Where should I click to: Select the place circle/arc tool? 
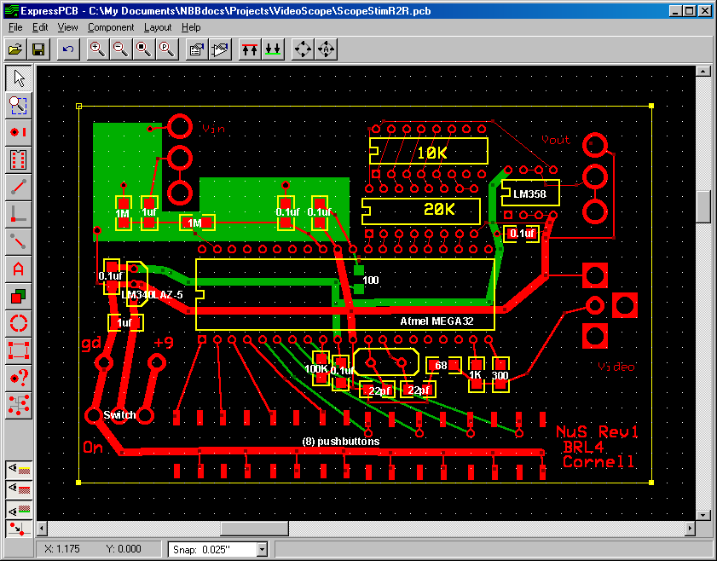pyautogui.click(x=18, y=323)
